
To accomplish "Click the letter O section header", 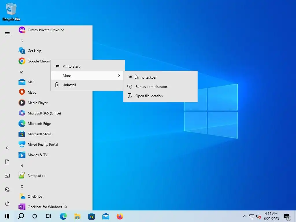I will click(x=22, y=186).
